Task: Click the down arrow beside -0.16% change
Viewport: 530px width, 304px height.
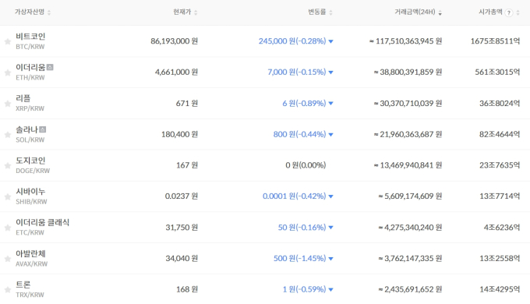Action: coord(331,228)
